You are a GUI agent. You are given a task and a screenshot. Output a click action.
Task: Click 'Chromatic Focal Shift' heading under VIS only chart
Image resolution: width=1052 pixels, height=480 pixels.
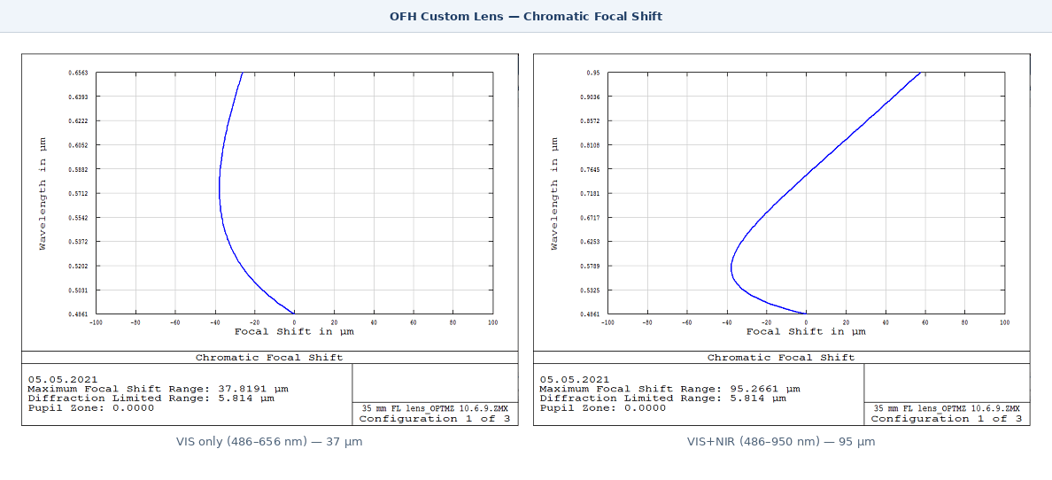pos(269,358)
